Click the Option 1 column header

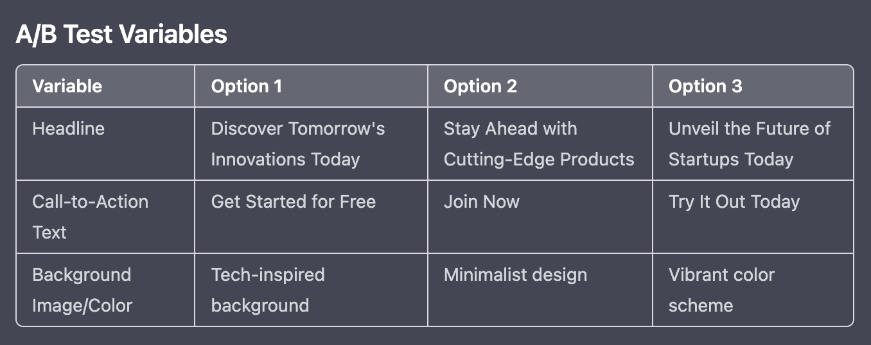311,86
